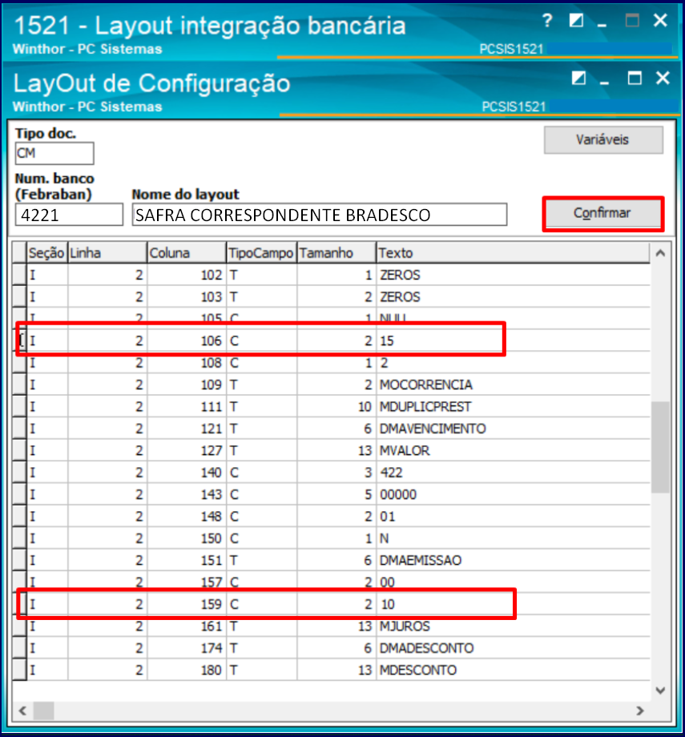The width and height of the screenshot is (685, 737).
Task: Click the MJUROS text cell
Action: (514, 626)
